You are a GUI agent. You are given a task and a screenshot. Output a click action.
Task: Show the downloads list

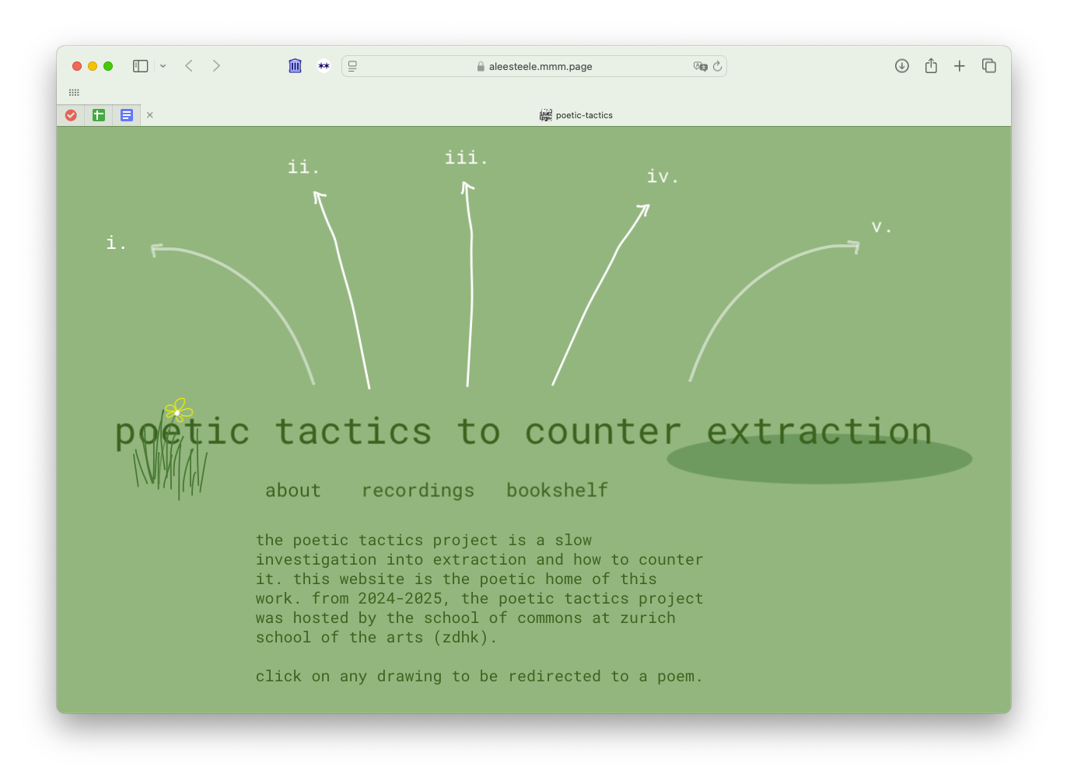click(901, 66)
